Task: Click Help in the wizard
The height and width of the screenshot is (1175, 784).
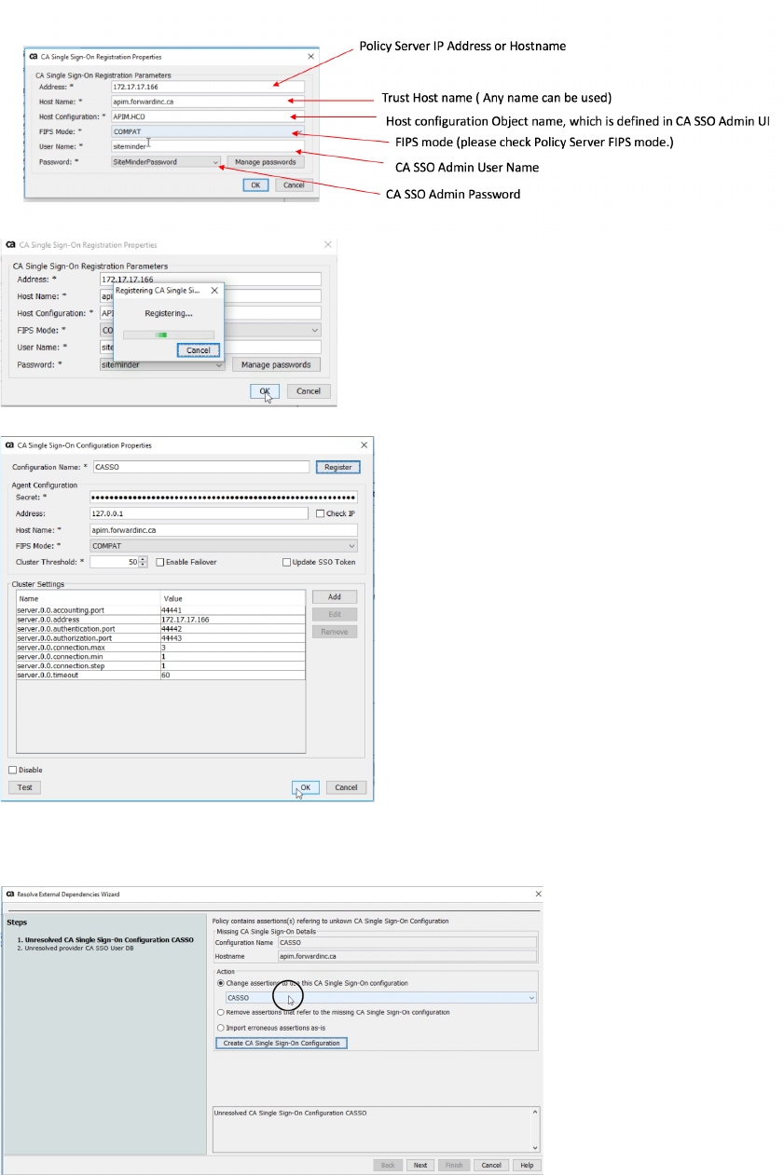Action: point(527,1165)
